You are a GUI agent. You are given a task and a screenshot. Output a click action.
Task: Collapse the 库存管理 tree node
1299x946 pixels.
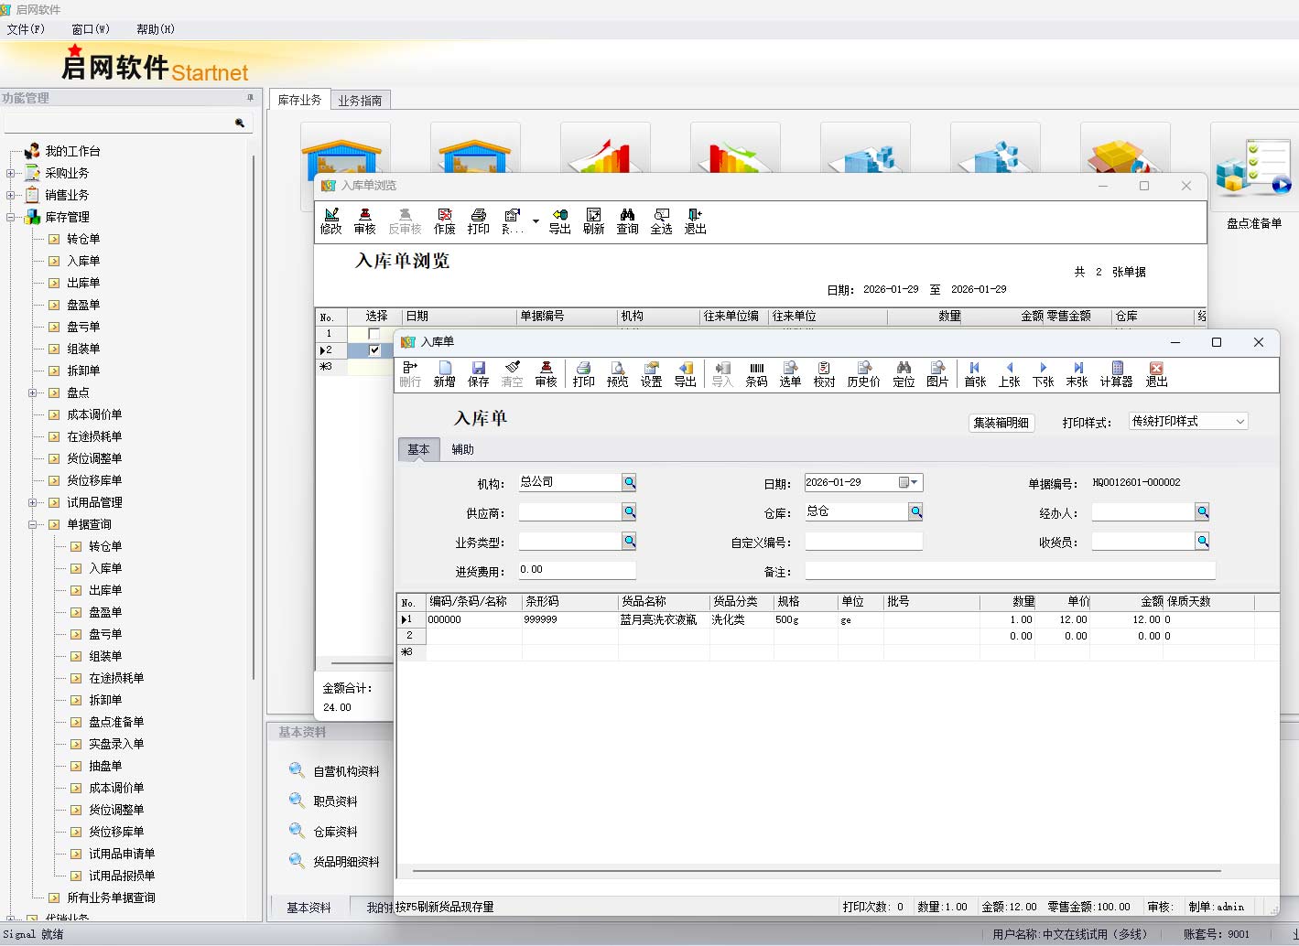coord(11,217)
